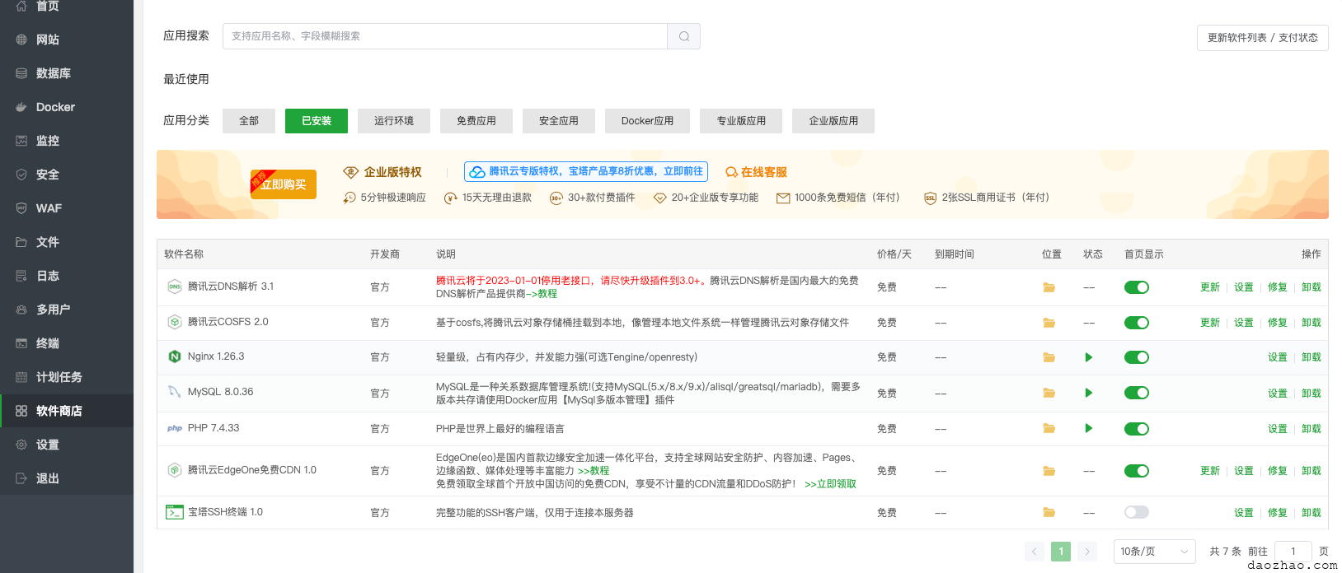Disable homepage display for Nginx
The image size is (1342, 573).
coord(1136,357)
